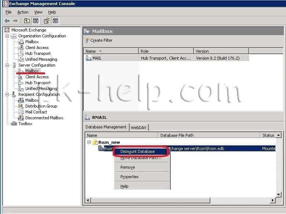Screen dimensions: 286x214
Task: Click the database list Name column header
Action: click(122, 135)
